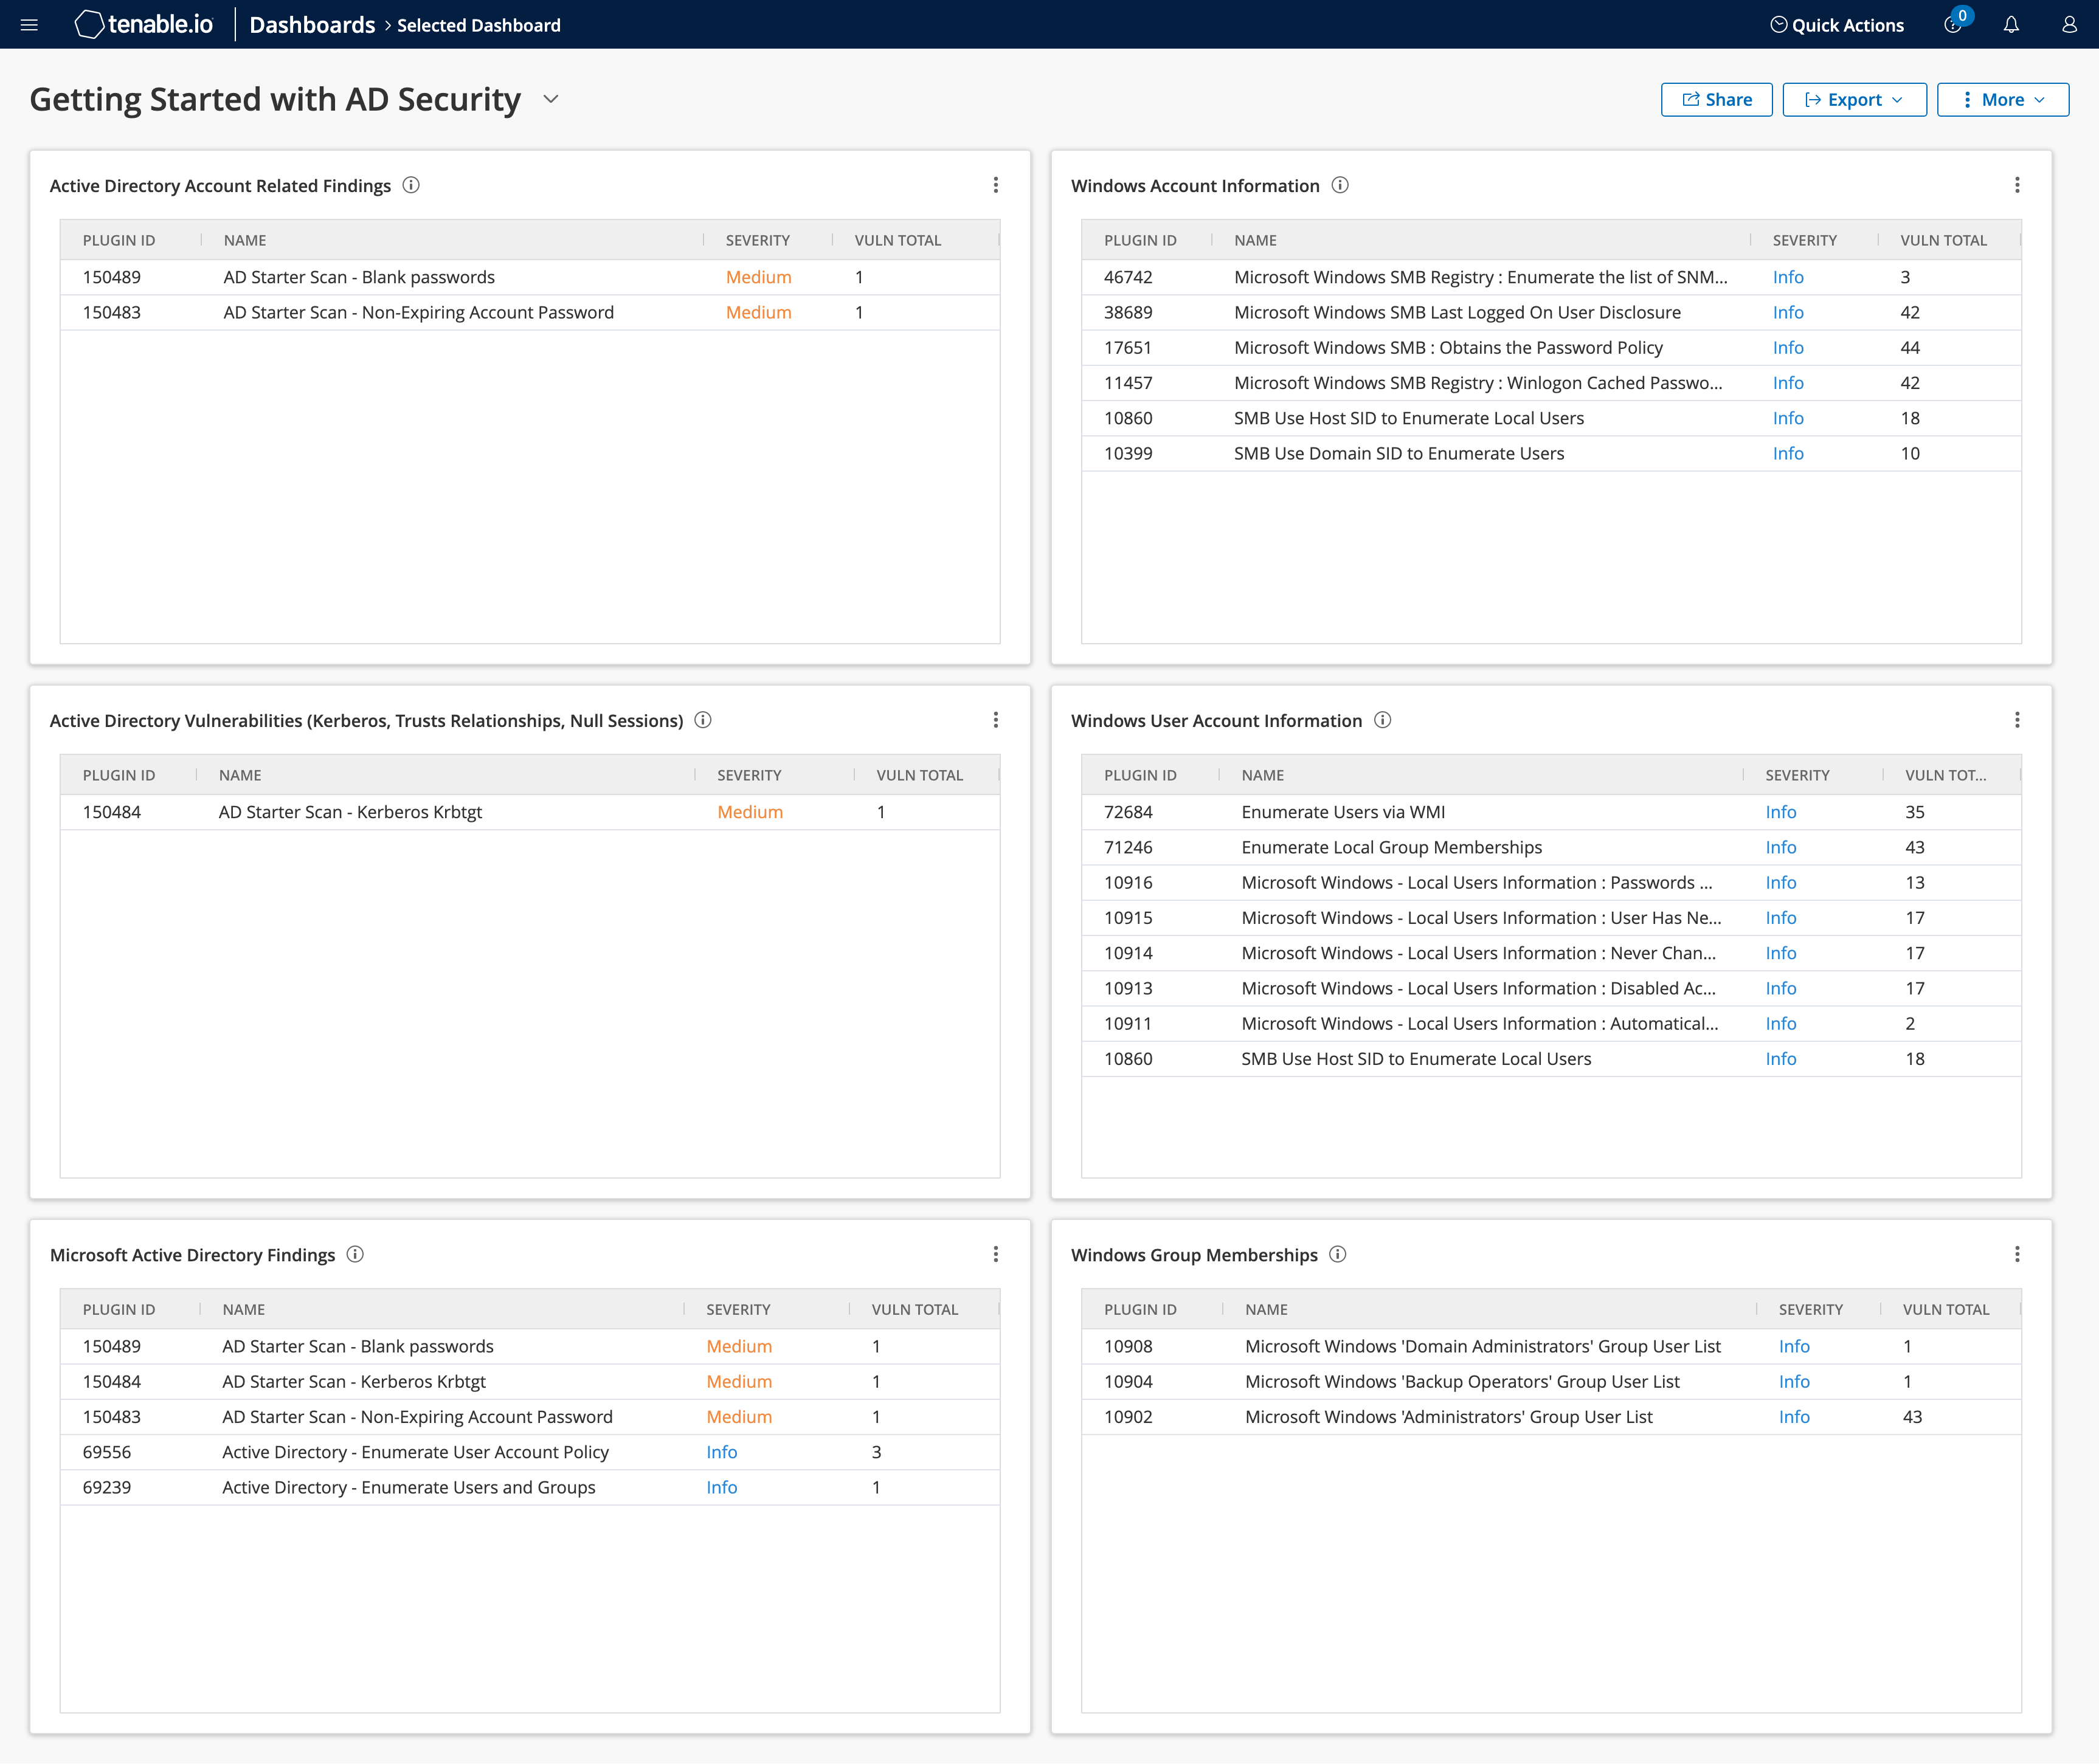Click plugin ID 11457
The image size is (2099, 1764).
click(1127, 383)
